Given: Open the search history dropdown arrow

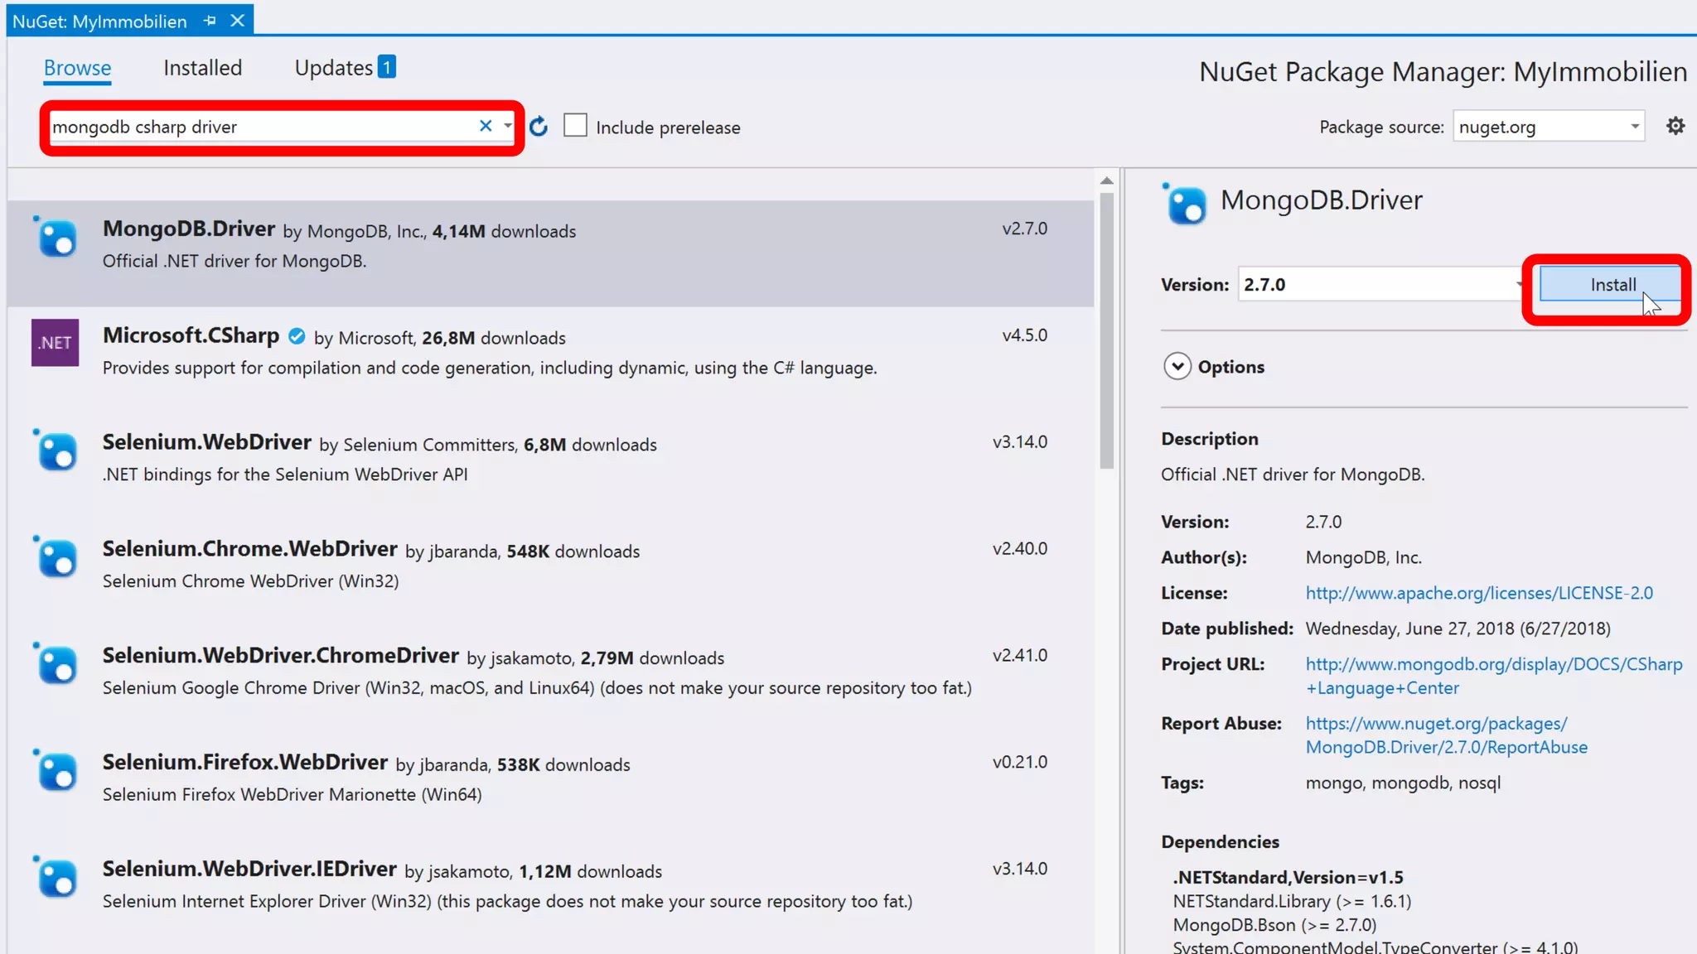Looking at the screenshot, I should click(507, 126).
